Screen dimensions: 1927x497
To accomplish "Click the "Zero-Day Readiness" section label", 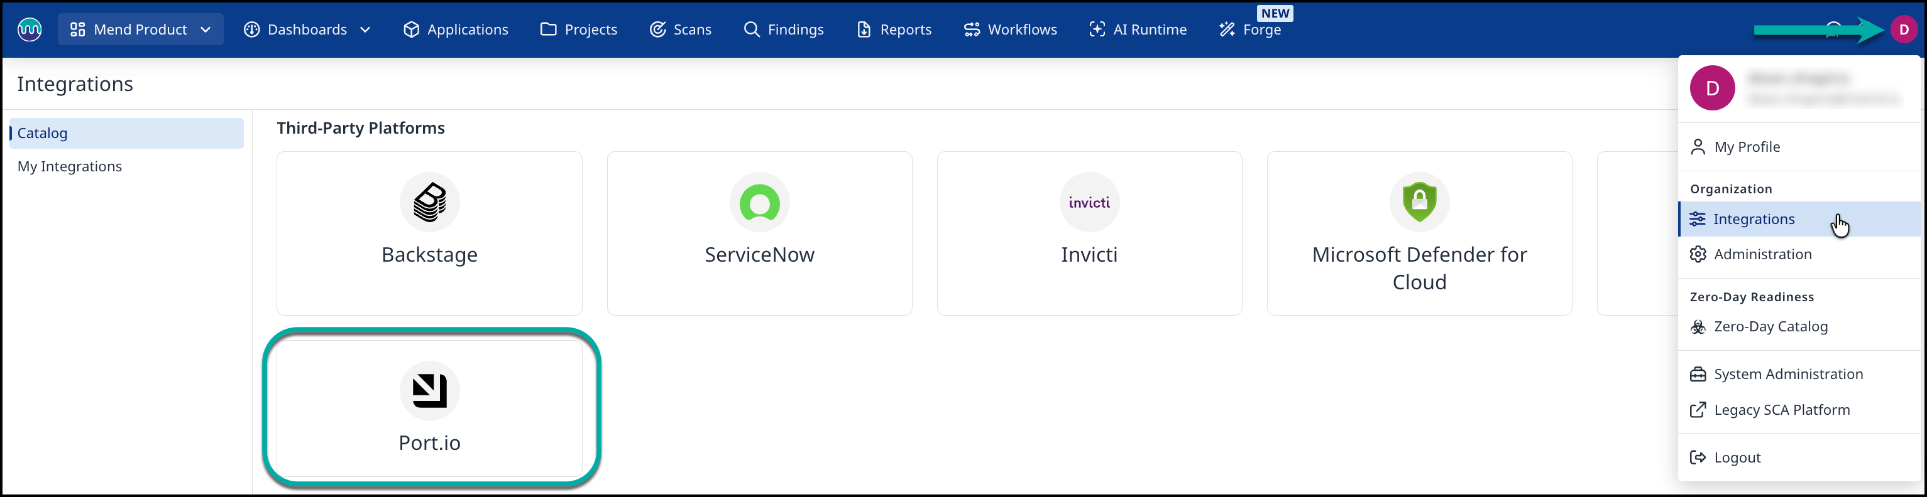I will pos(1752,297).
